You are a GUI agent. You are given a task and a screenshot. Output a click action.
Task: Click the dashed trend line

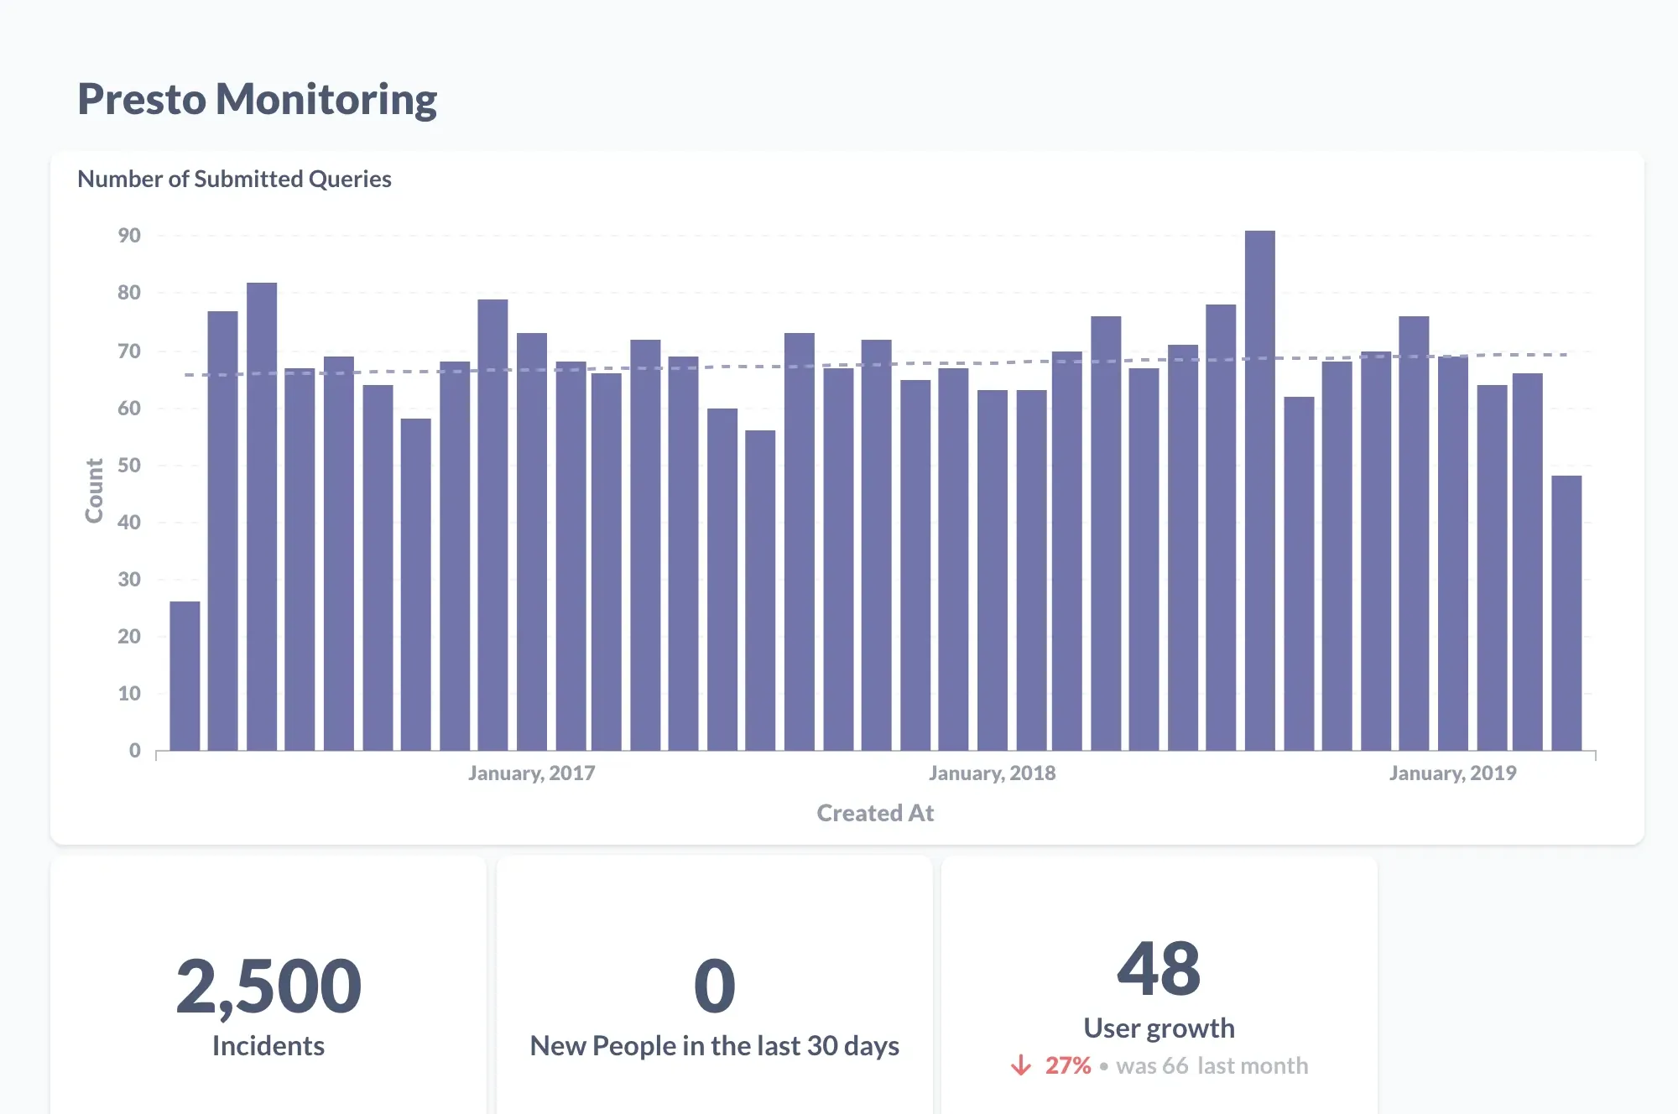[x=876, y=365]
